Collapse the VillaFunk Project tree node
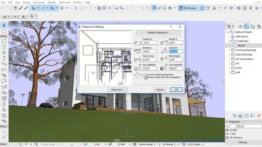262x147 pixels. click(x=228, y=32)
